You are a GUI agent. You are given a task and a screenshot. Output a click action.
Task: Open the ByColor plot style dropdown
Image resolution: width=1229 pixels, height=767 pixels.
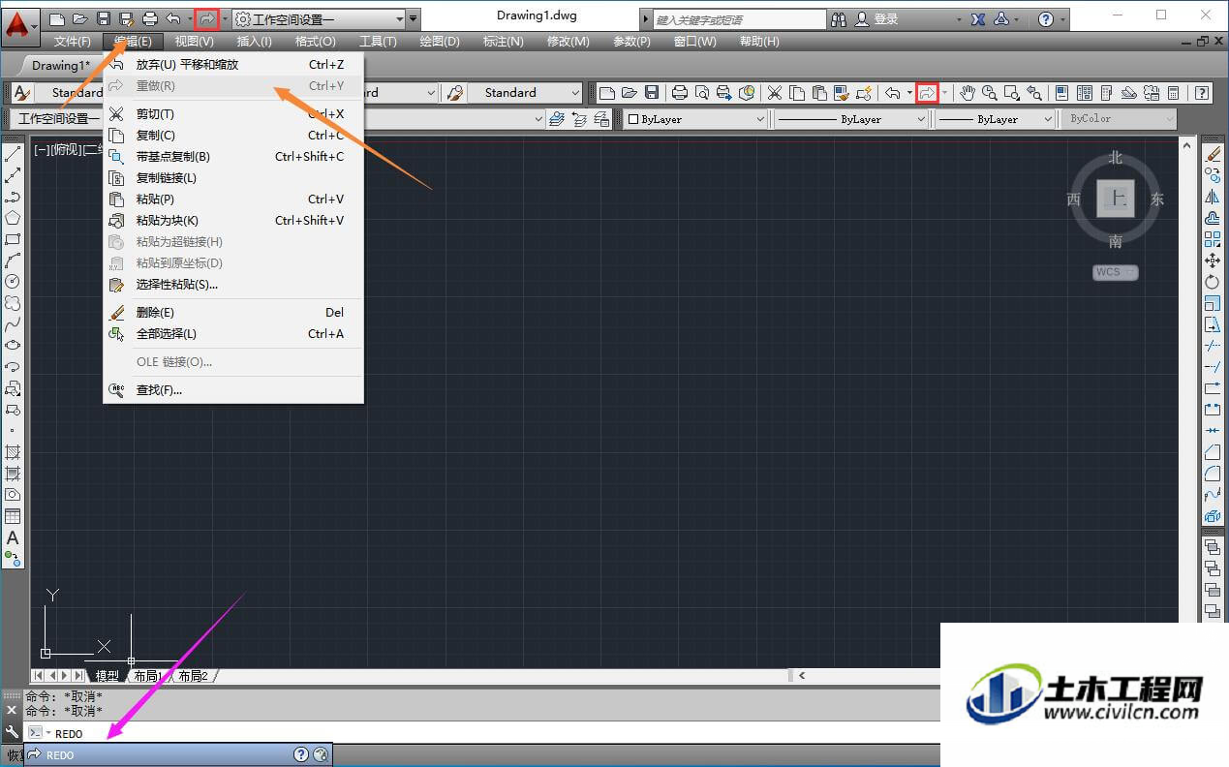[x=1119, y=119]
